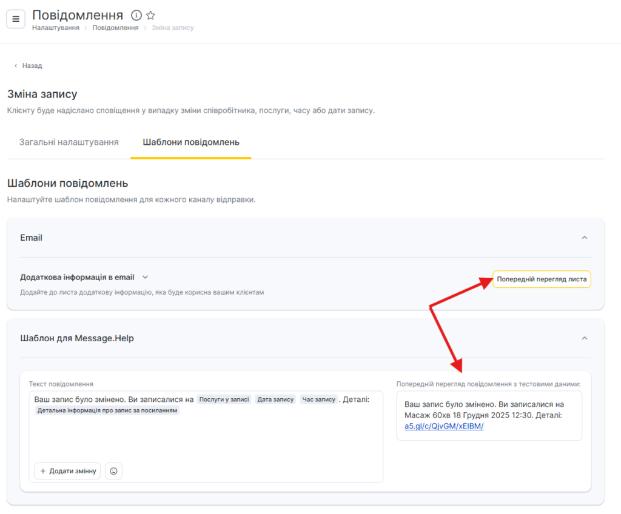The width and height of the screenshot is (621, 514).
Task: Open Повідомлення breadcrumb link
Action: tap(115, 28)
